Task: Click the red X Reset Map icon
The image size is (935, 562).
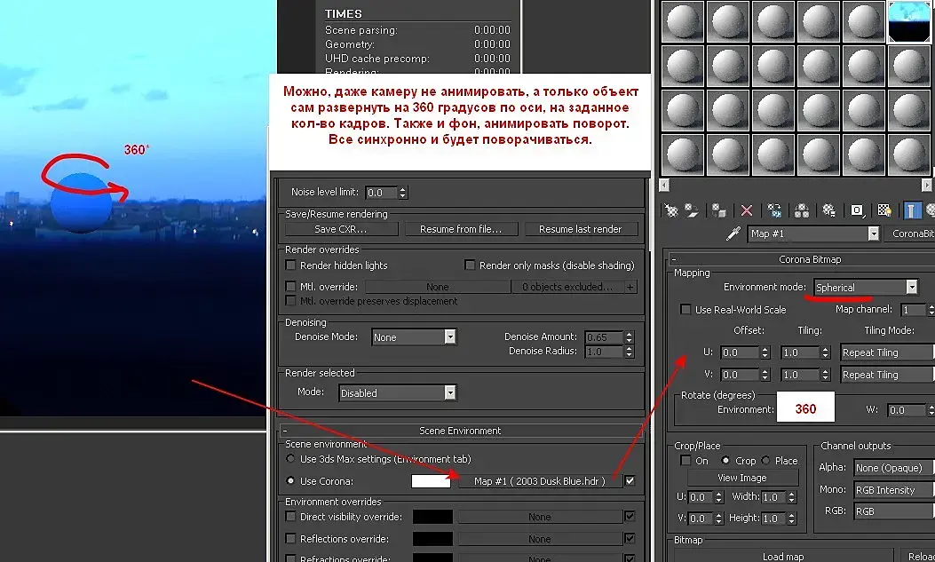Action: click(747, 210)
